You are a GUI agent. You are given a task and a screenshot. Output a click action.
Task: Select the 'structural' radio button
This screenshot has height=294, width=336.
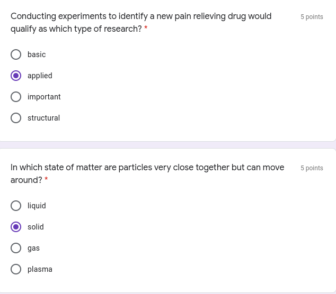coord(16,118)
